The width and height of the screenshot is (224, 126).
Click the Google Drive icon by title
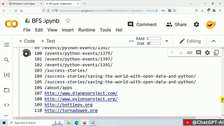click(x=27, y=21)
